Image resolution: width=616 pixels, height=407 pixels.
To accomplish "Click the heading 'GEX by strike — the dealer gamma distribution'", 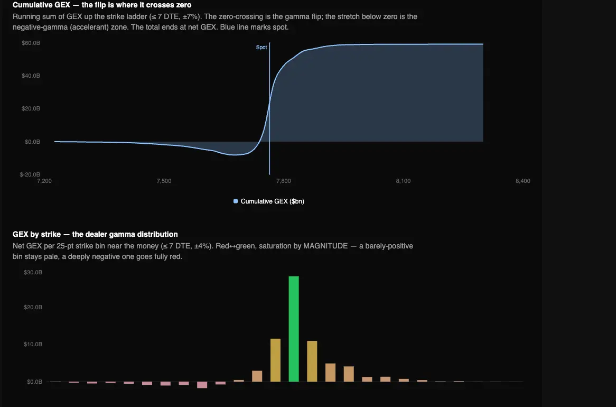I will [95, 234].
